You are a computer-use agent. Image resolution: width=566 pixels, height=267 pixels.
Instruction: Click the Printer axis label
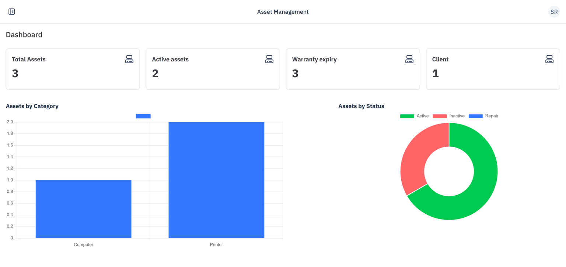point(216,245)
